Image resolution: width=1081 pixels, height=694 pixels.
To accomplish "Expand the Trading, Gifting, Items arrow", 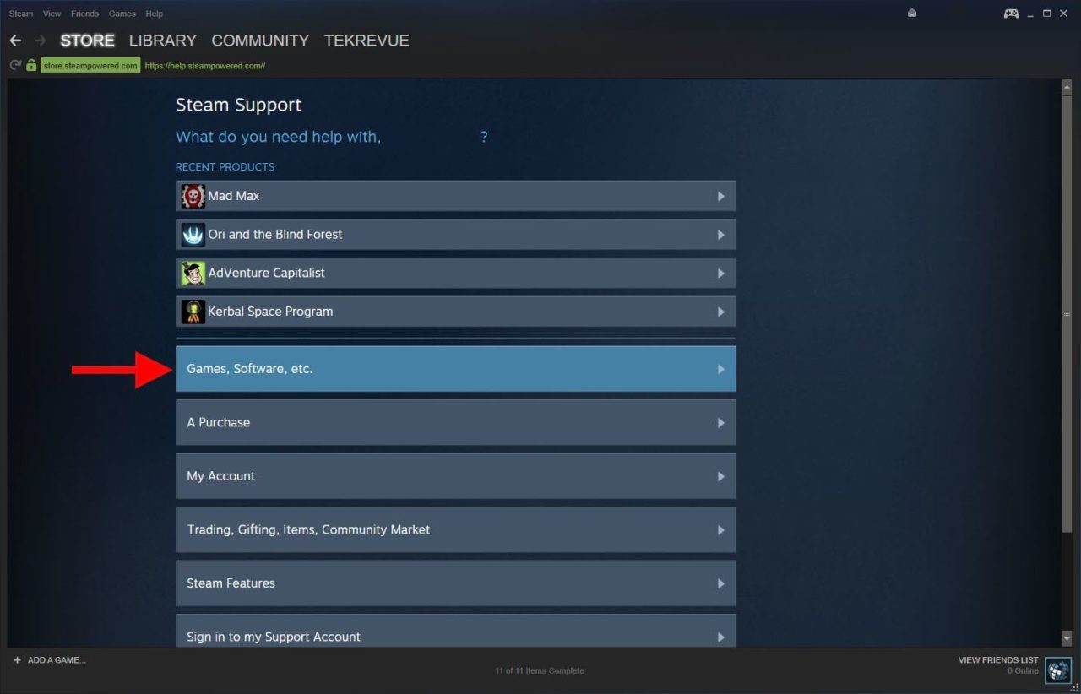I will 720,530.
